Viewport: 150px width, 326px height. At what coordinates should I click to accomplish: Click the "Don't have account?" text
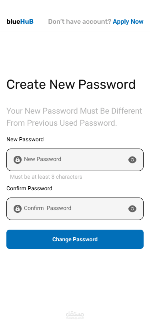click(80, 22)
